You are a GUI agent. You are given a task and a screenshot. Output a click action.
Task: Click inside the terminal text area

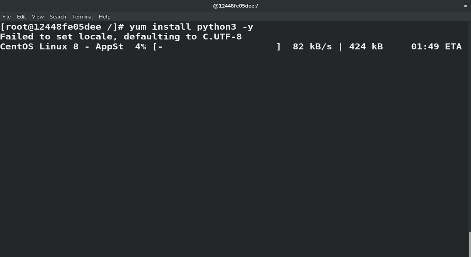pyautogui.click(x=235, y=135)
